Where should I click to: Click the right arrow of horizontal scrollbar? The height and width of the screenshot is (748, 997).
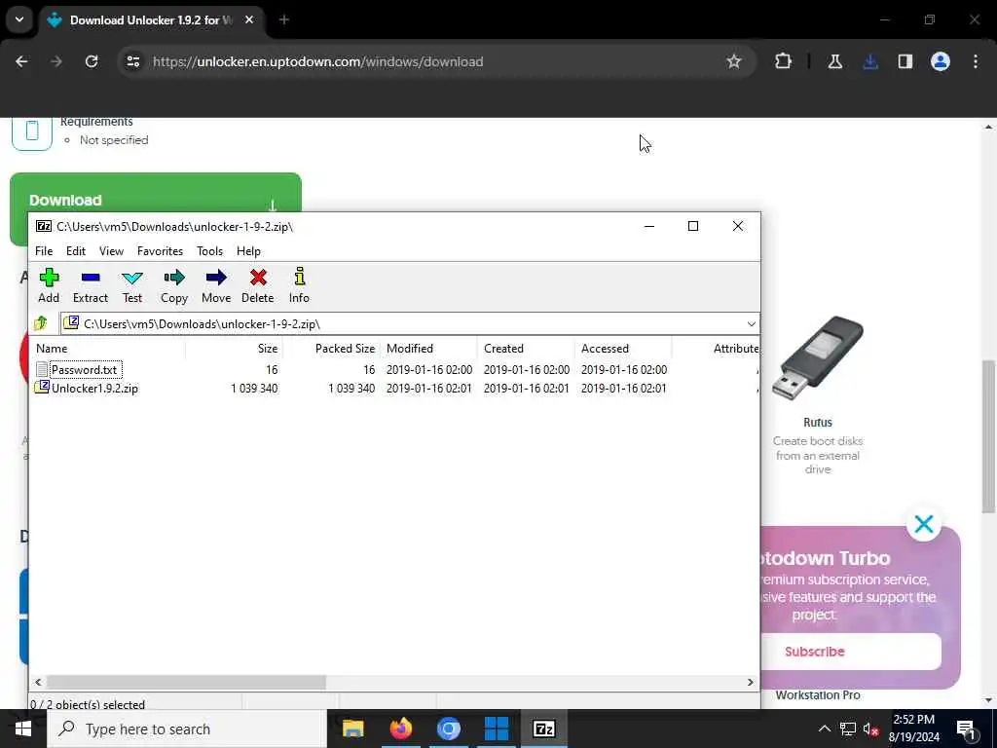pos(751,682)
